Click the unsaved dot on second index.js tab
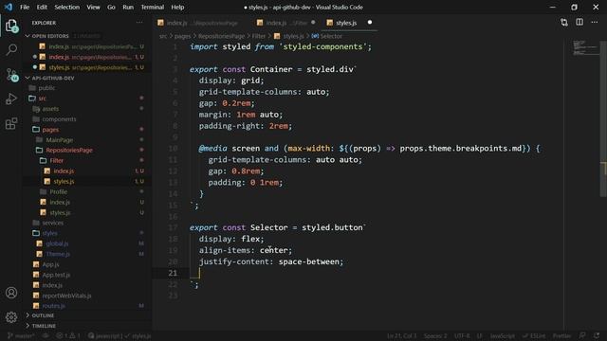Image resolution: width=607 pixels, height=341 pixels. pos(313,23)
